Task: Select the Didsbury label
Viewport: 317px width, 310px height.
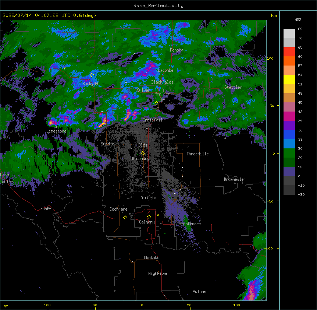Action: [141, 159]
